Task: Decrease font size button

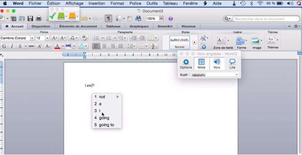Action: click(x=63, y=38)
